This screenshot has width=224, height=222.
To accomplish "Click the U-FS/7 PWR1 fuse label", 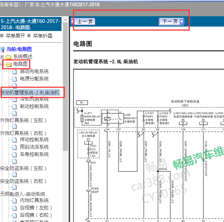I will click(150, 118).
